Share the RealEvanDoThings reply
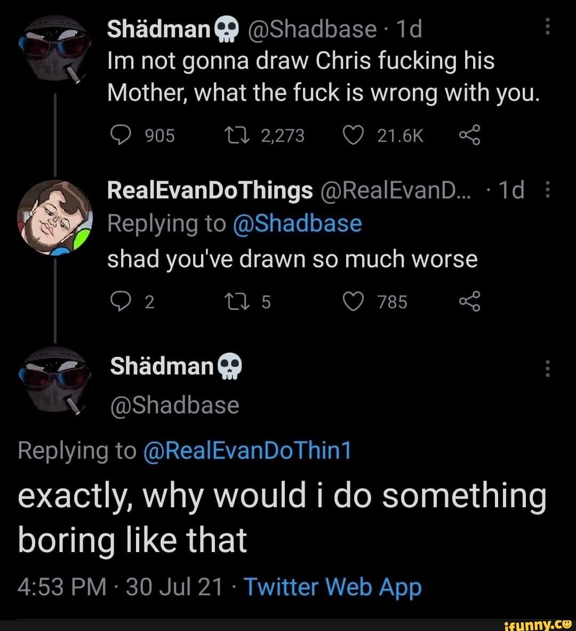The height and width of the screenshot is (631, 576). click(470, 302)
